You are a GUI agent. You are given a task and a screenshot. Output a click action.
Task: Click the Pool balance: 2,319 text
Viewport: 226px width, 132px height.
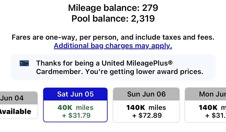[x=113, y=18]
